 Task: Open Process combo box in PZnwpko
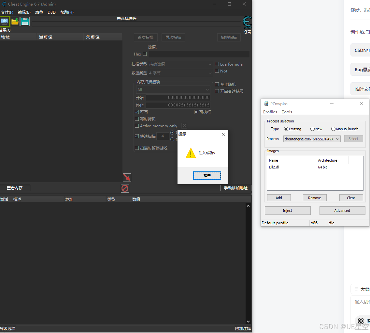(x=312, y=139)
